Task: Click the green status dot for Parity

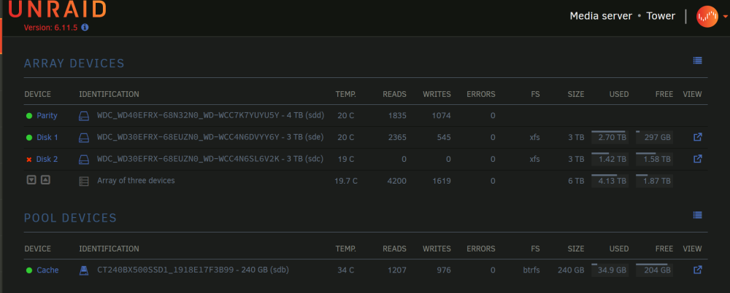Action: [29, 116]
